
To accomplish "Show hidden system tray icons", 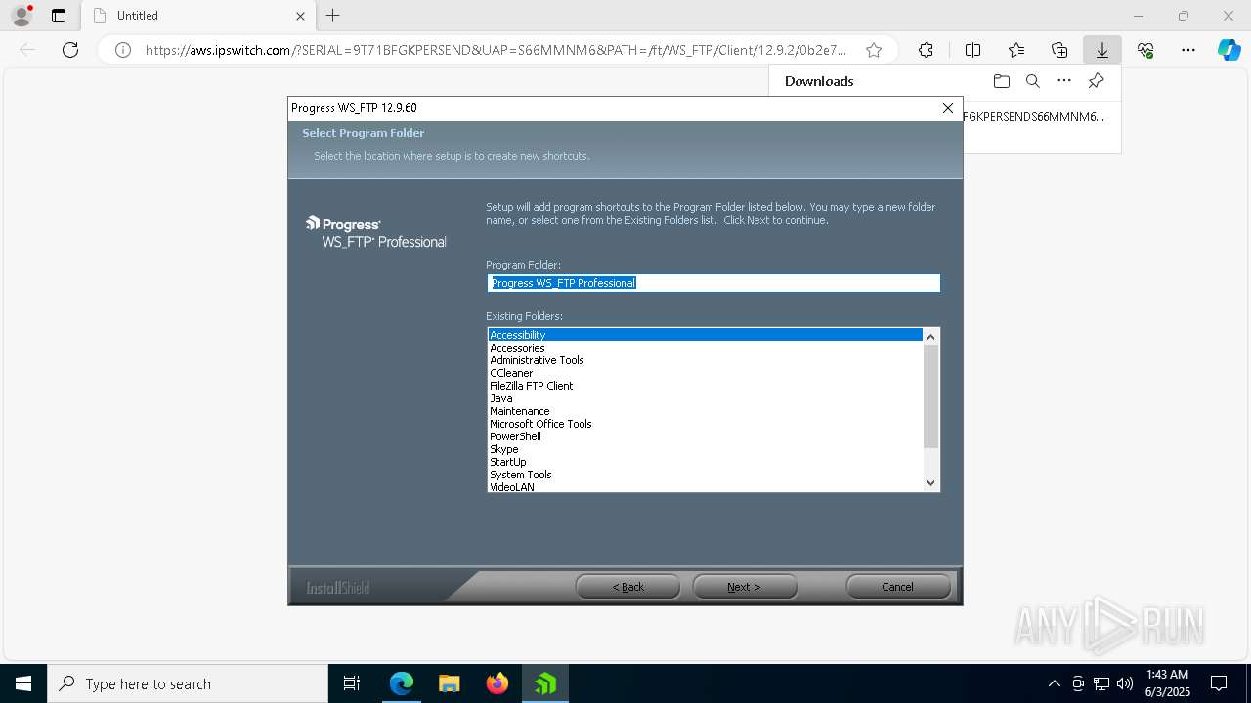I will coord(1054,683).
